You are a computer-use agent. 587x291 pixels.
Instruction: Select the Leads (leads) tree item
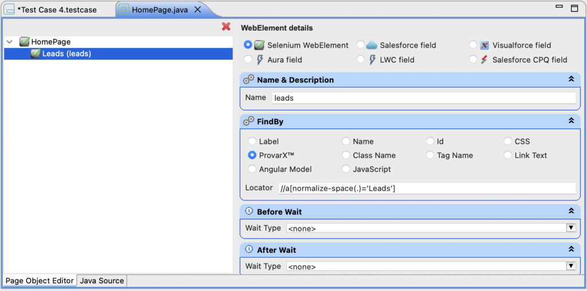click(x=118, y=53)
